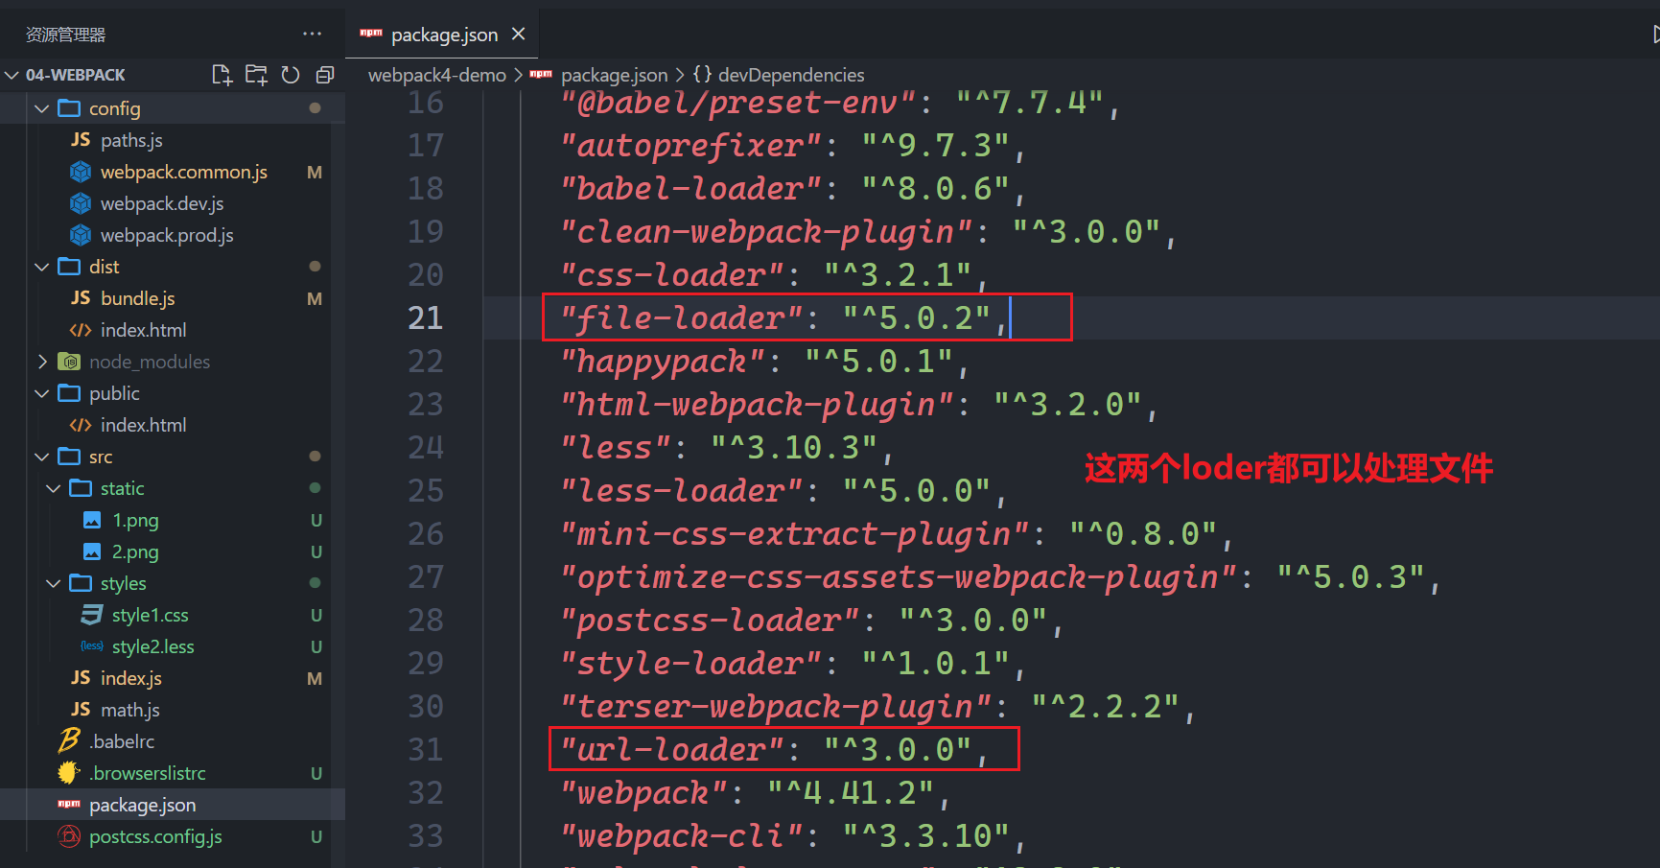Image resolution: width=1660 pixels, height=868 pixels.
Task: Open the 2.png image file
Action: pyautogui.click(x=135, y=551)
